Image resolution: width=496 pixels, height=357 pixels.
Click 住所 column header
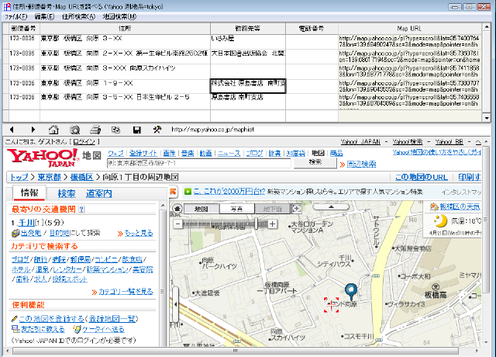(x=125, y=29)
